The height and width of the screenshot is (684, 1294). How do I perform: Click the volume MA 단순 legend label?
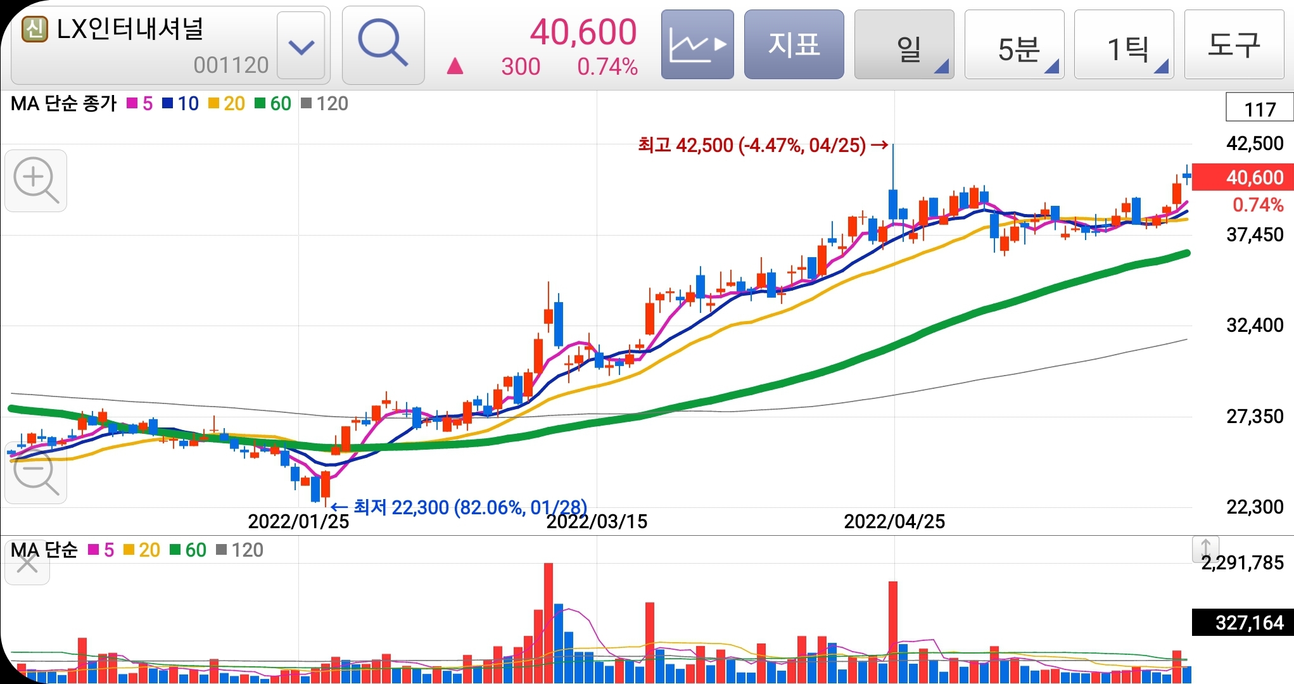click(x=44, y=550)
